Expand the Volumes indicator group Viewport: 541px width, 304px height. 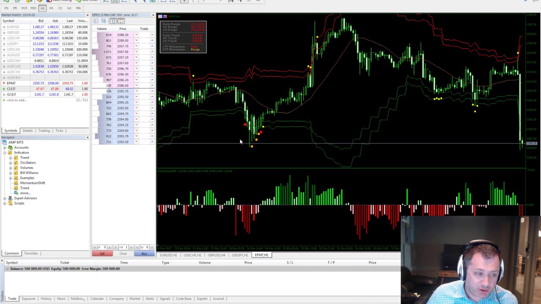11,168
